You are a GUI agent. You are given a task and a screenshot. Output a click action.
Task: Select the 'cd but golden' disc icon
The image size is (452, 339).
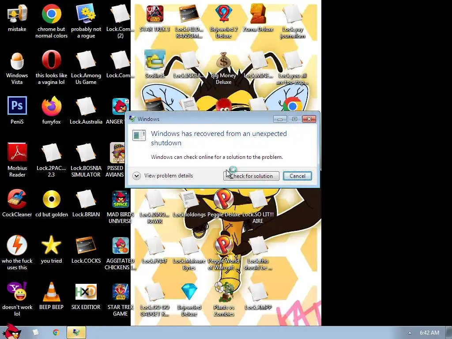(51, 199)
